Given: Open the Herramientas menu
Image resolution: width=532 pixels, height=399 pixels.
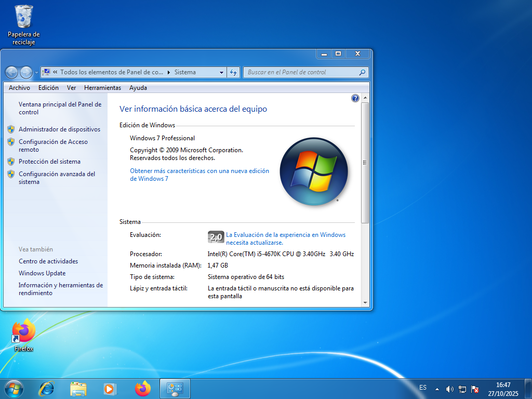Looking at the screenshot, I should (x=102, y=88).
